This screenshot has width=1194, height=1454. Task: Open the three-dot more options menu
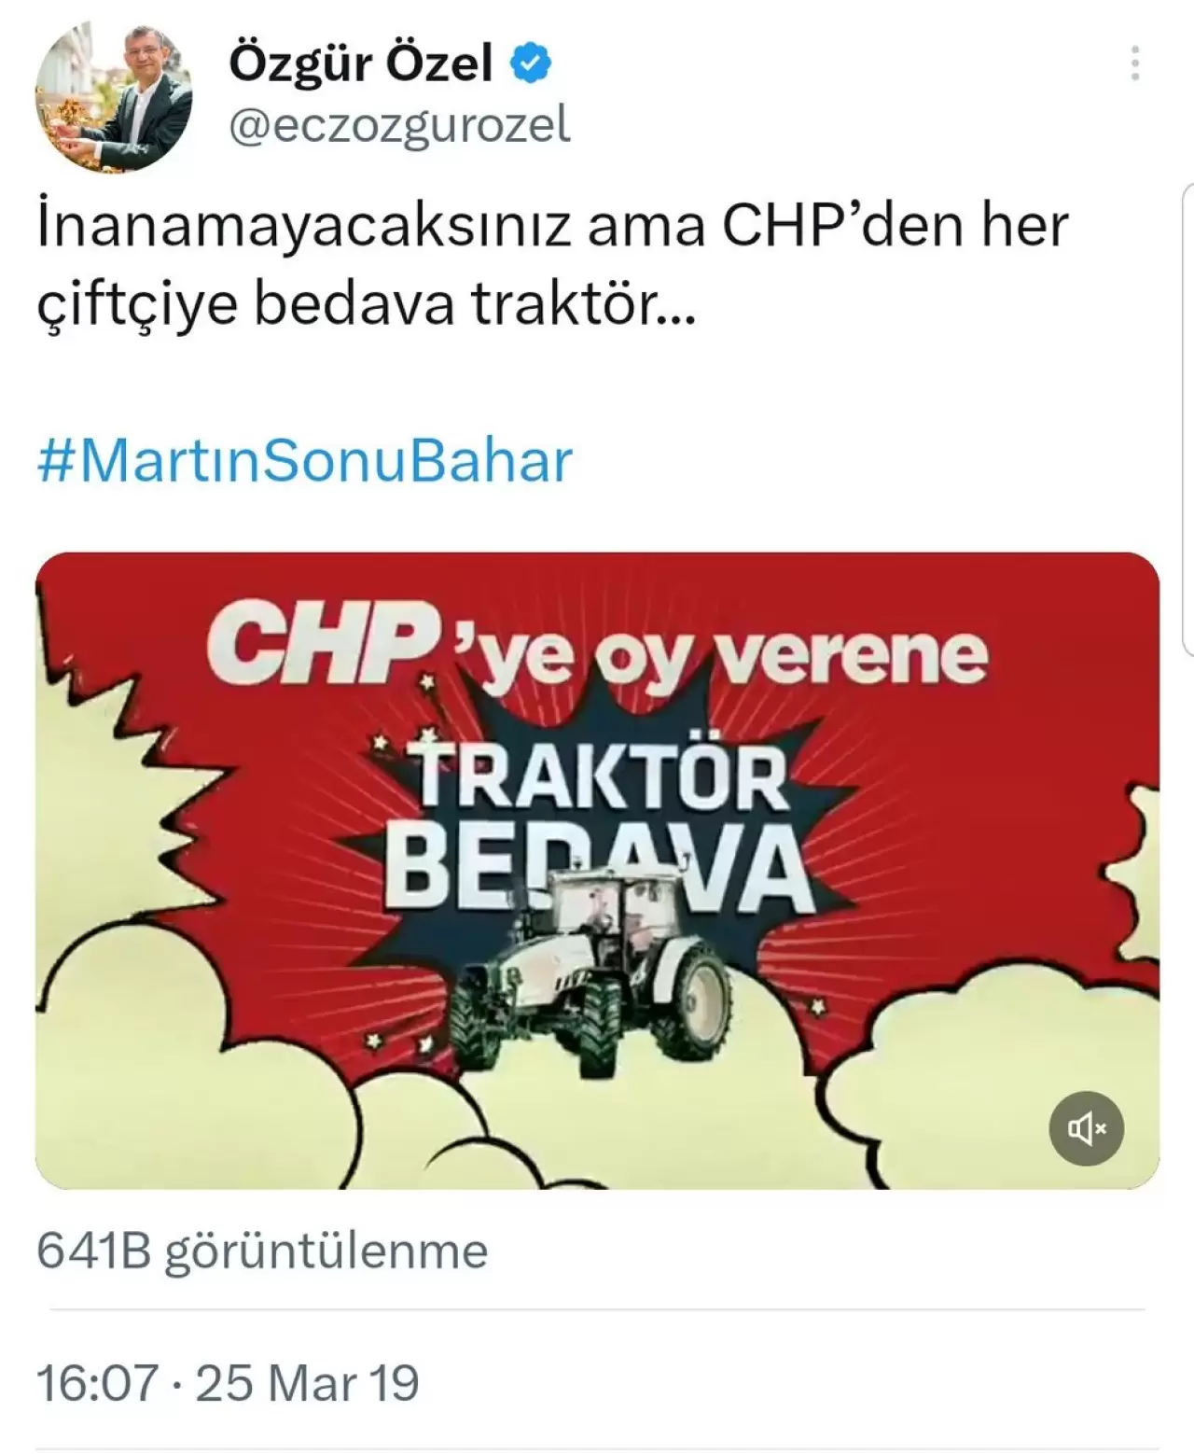coord(1134,63)
